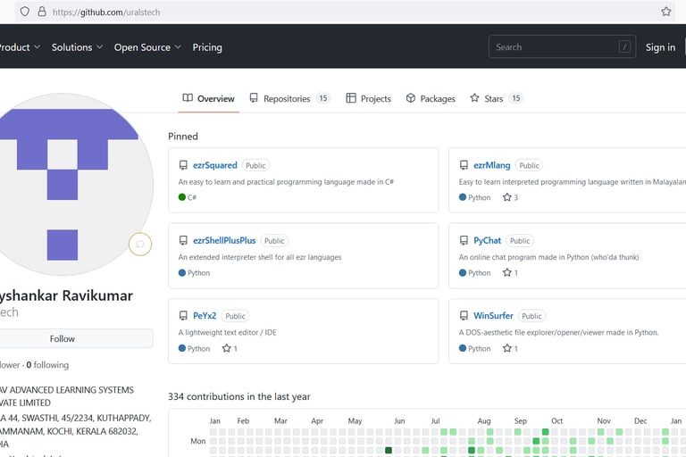This screenshot has height=457, width=686.
Task: Click the shield tracking protection icon
Action: (25, 12)
